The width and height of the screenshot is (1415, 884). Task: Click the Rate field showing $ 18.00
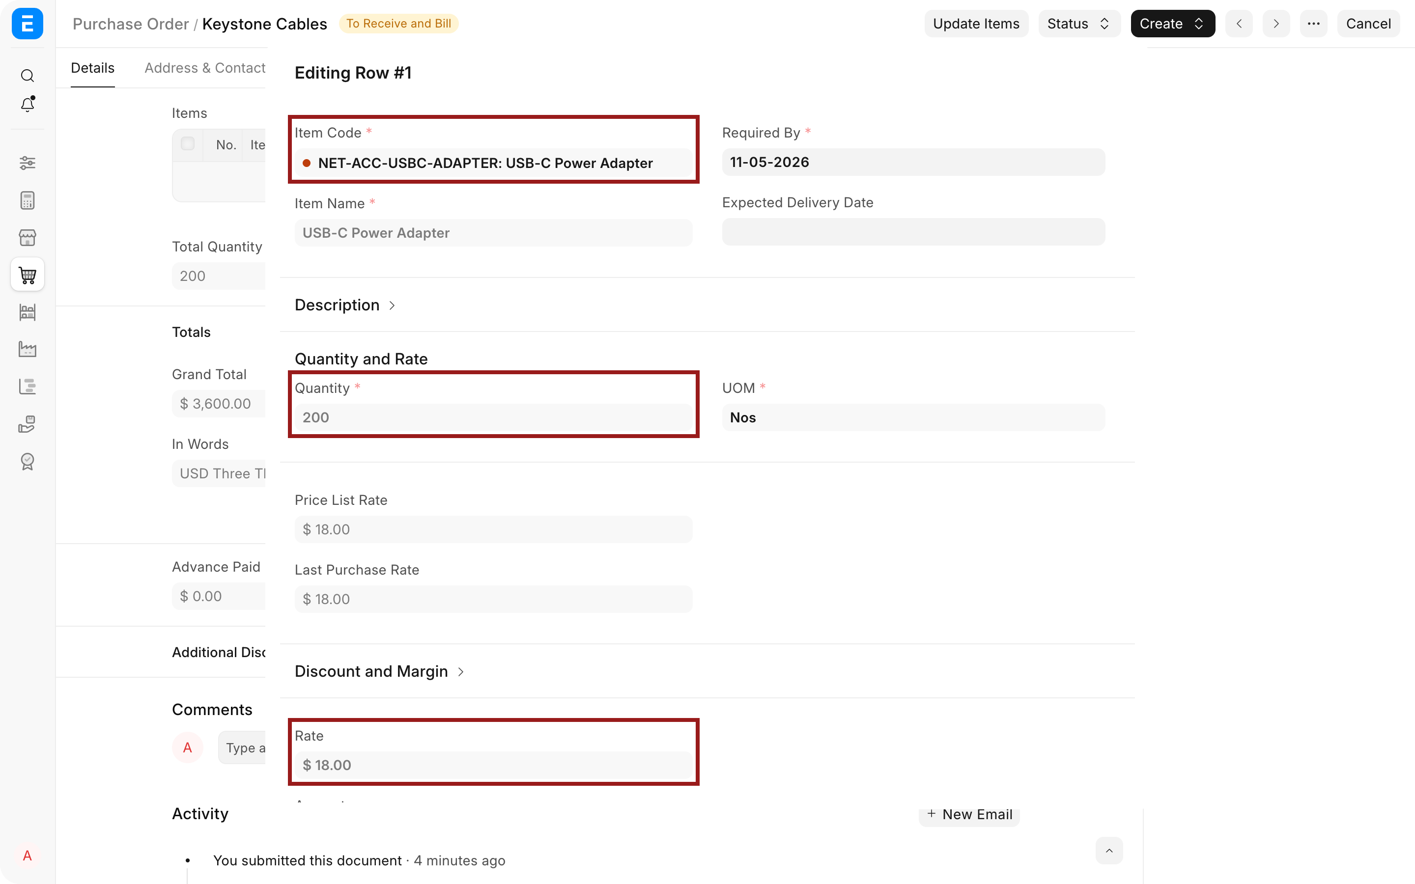point(493,765)
